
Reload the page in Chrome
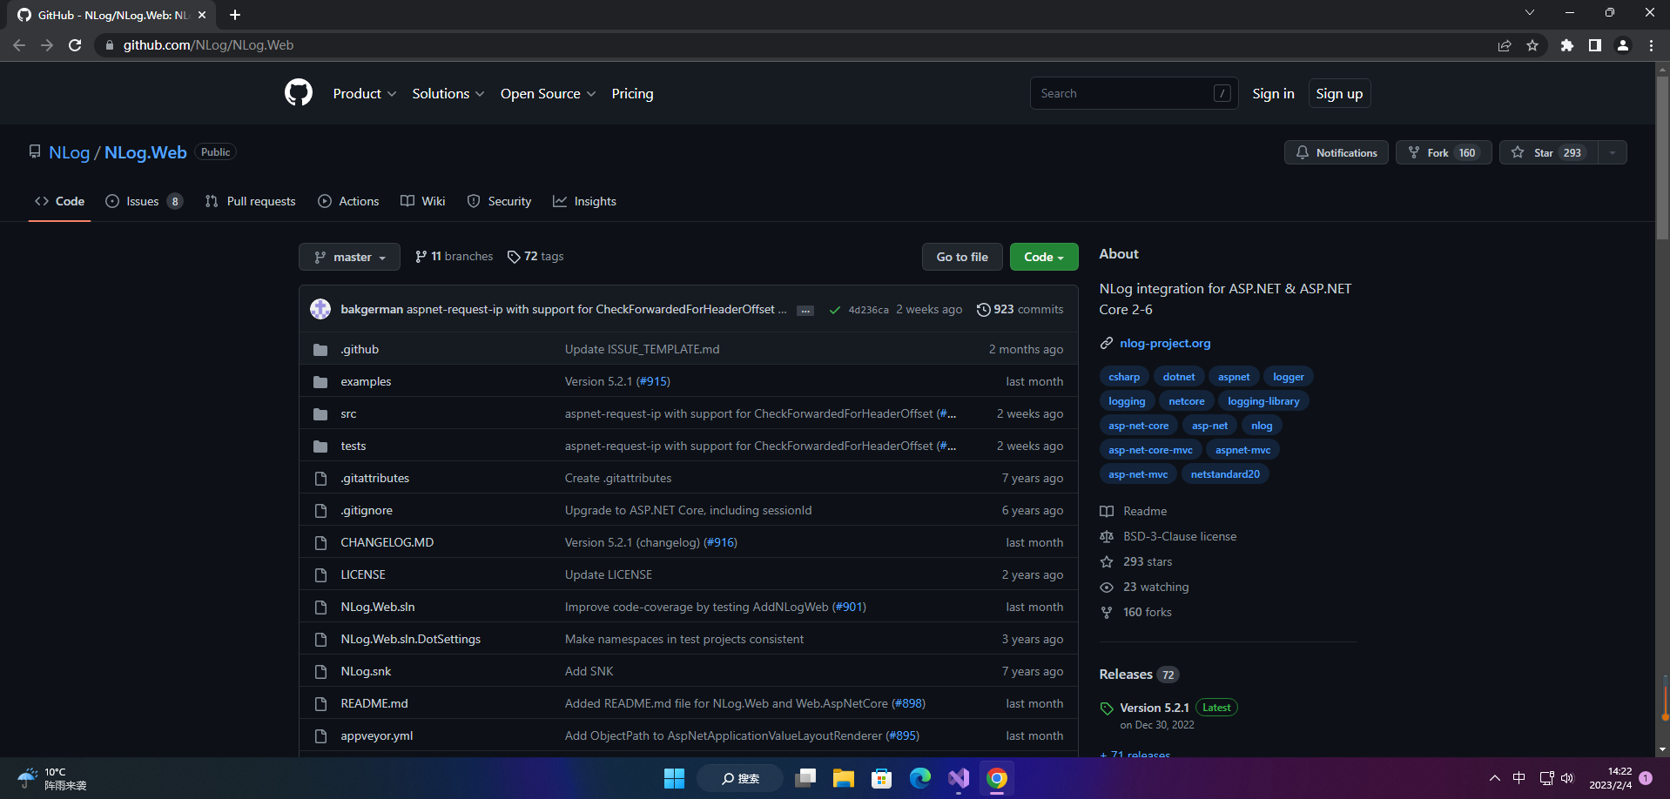pos(75,45)
